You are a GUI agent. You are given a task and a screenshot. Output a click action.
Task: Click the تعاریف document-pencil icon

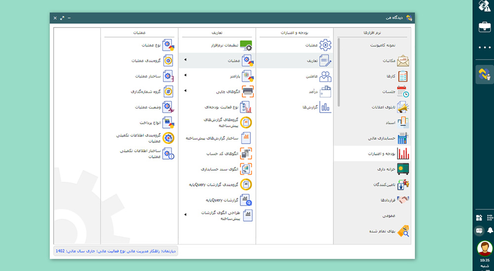click(325, 61)
